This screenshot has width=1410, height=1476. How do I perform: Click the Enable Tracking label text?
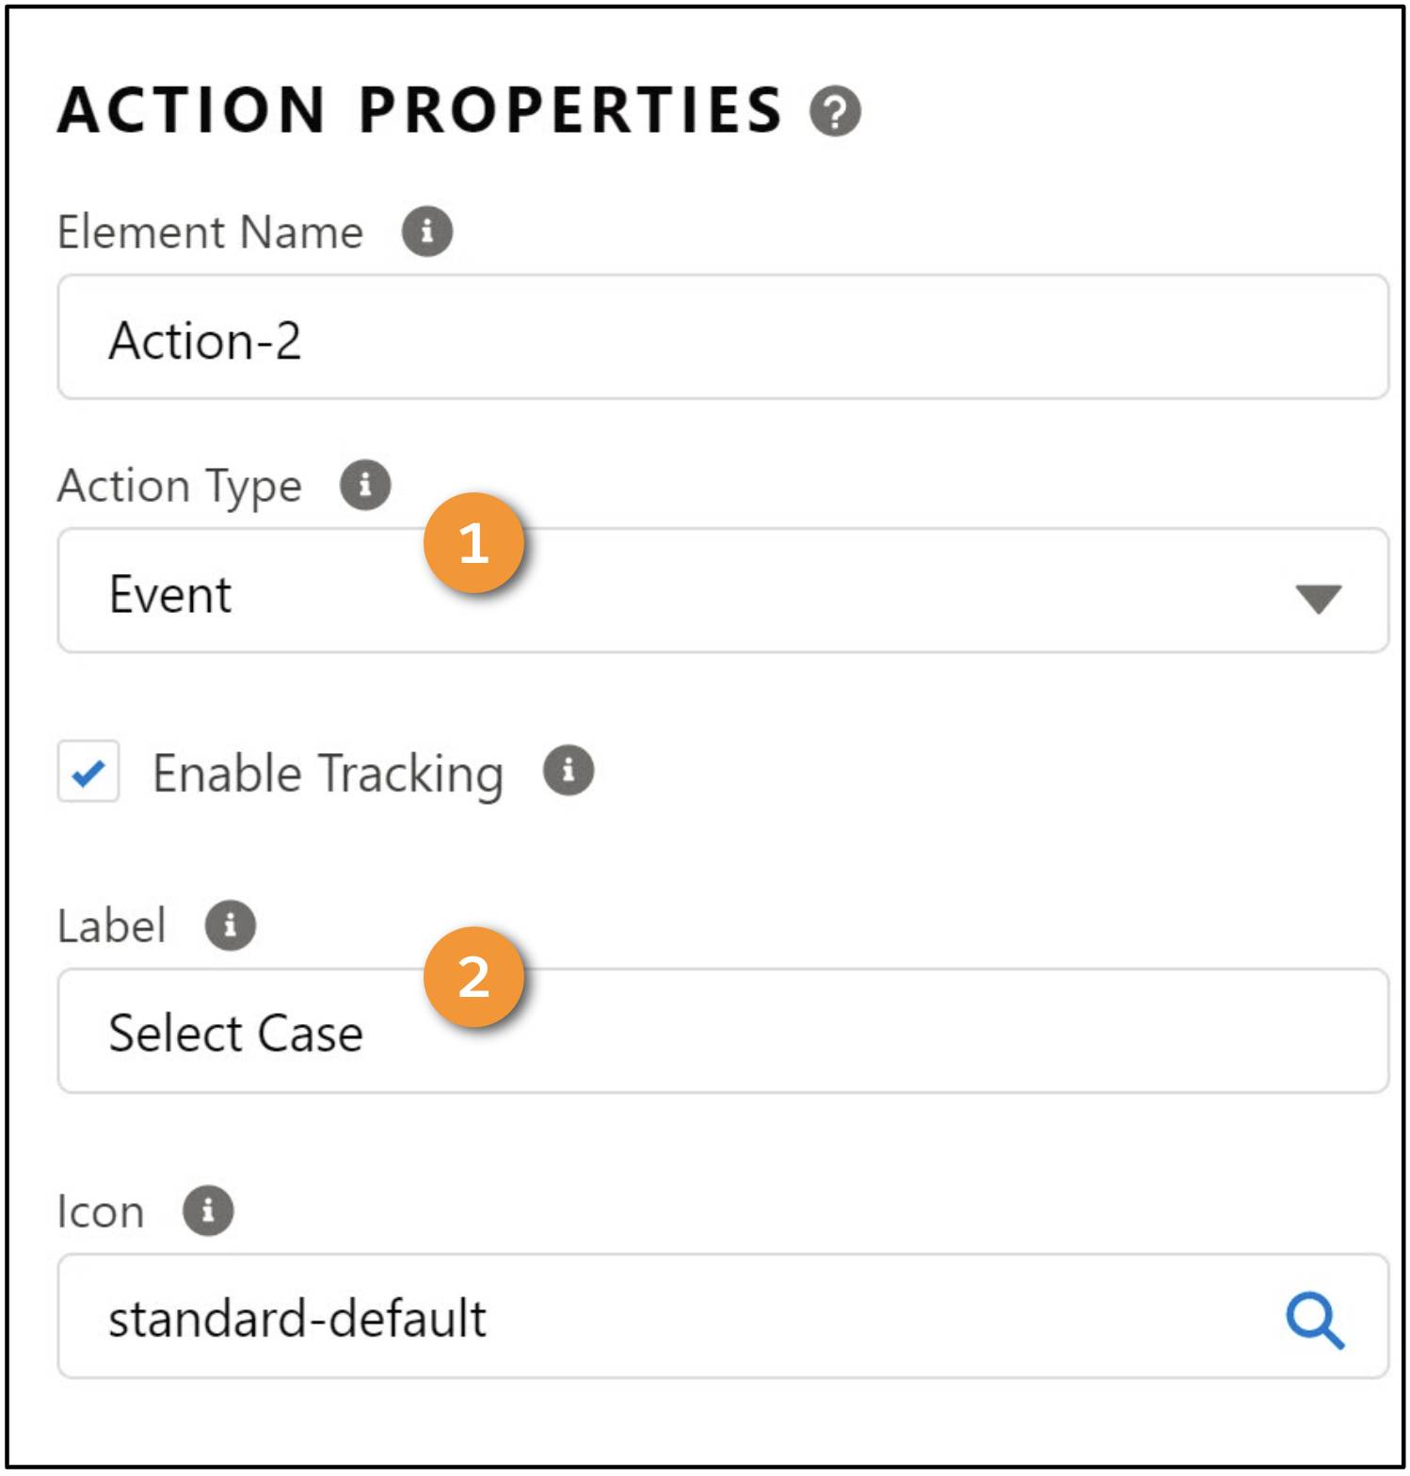click(328, 775)
